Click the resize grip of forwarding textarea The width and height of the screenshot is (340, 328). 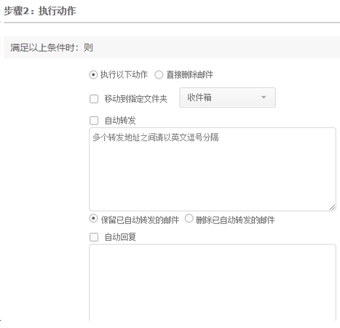tap(332, 207)
